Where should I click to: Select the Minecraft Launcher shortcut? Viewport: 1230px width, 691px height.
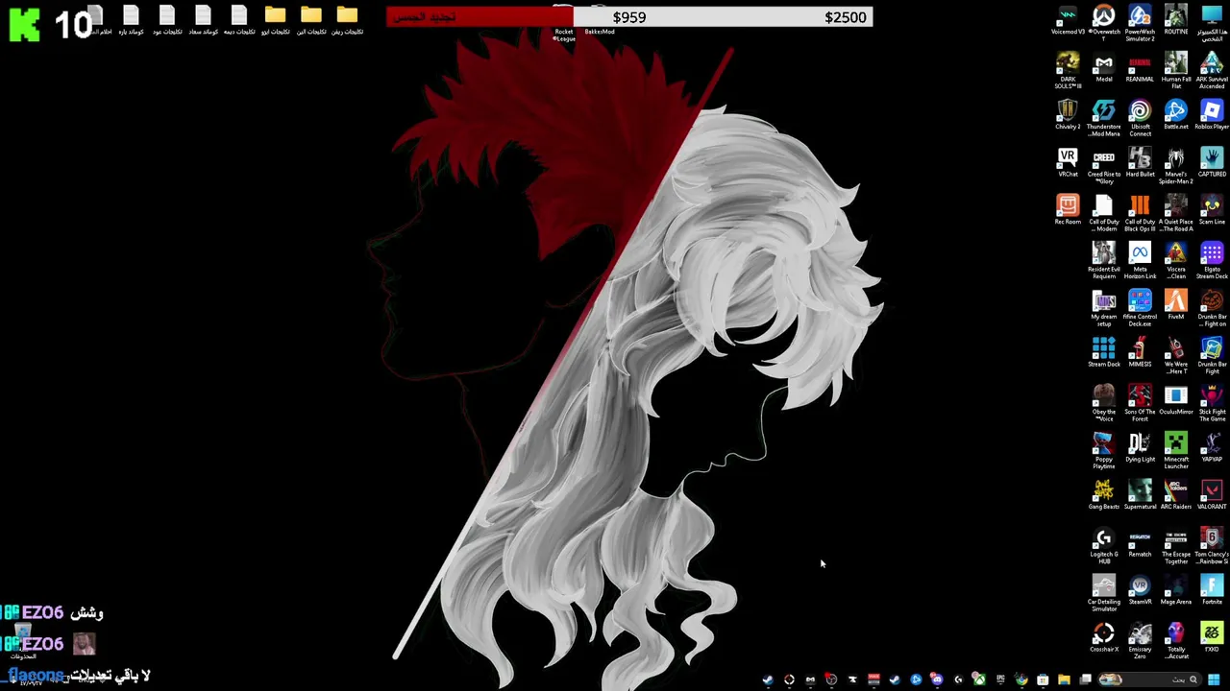[1175, 450]
